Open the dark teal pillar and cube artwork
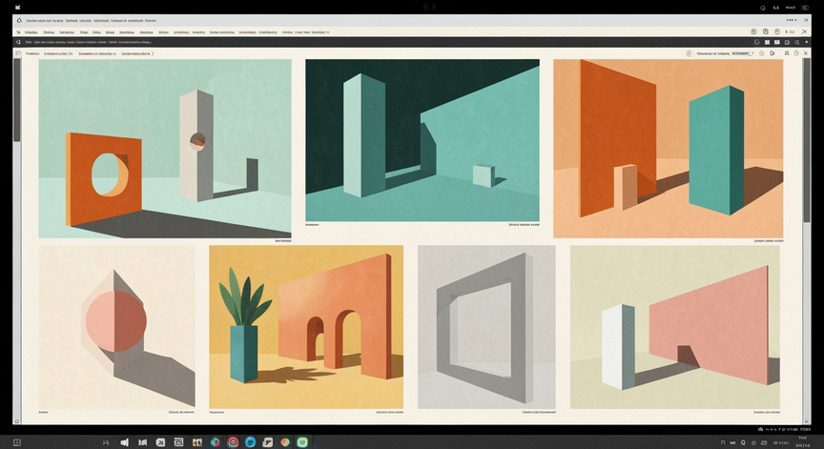The height and width of the screenshot is (449, 824). coord(422,140)
